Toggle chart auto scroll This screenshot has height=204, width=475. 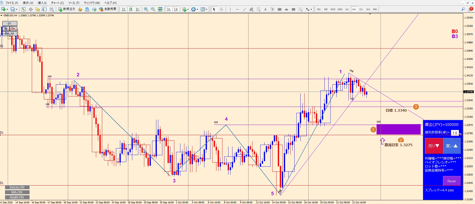169,9
